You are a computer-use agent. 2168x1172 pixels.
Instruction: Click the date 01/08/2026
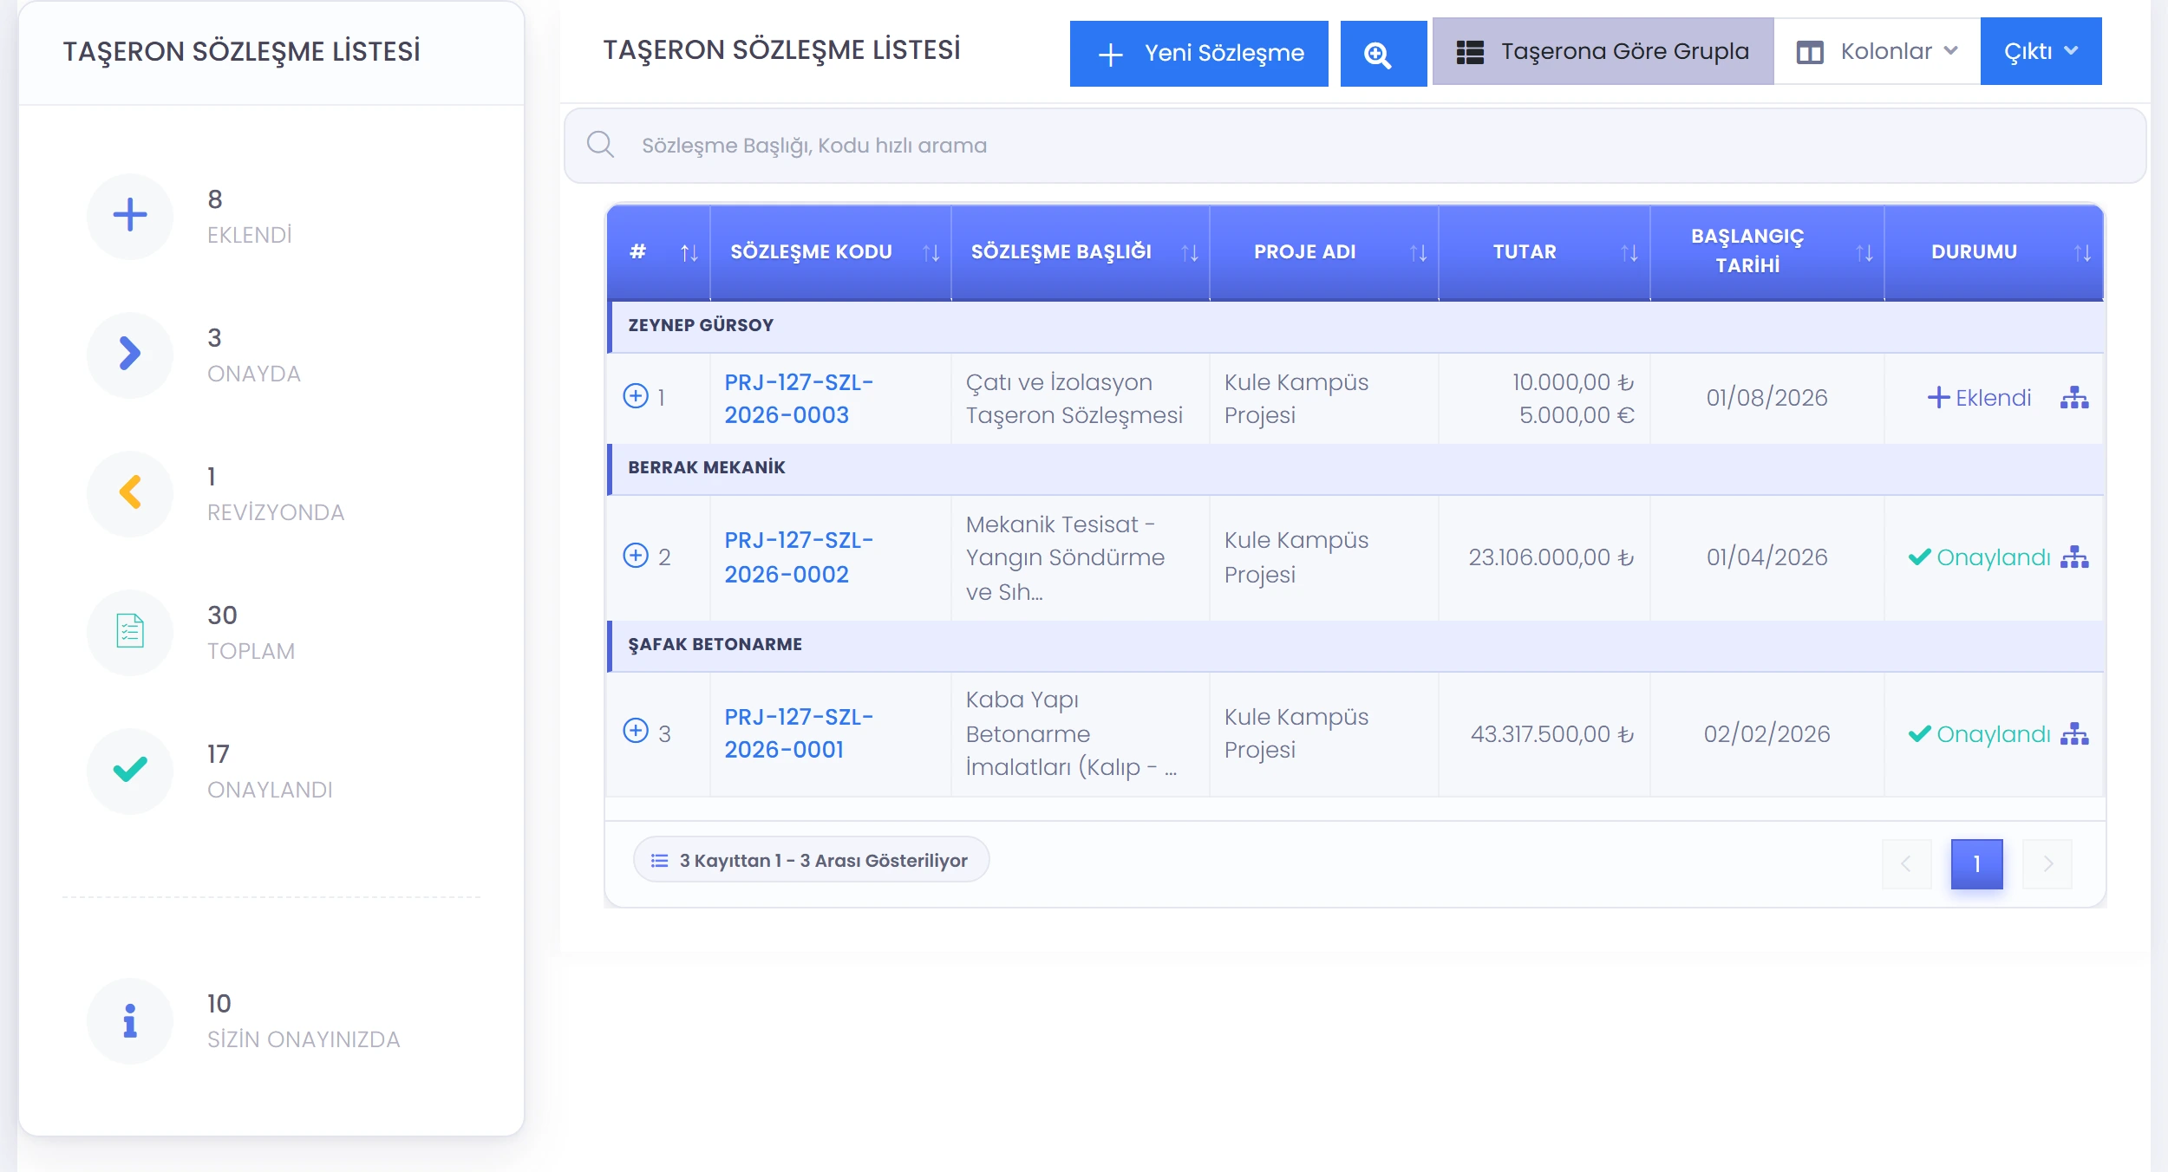click(1766, 398)
